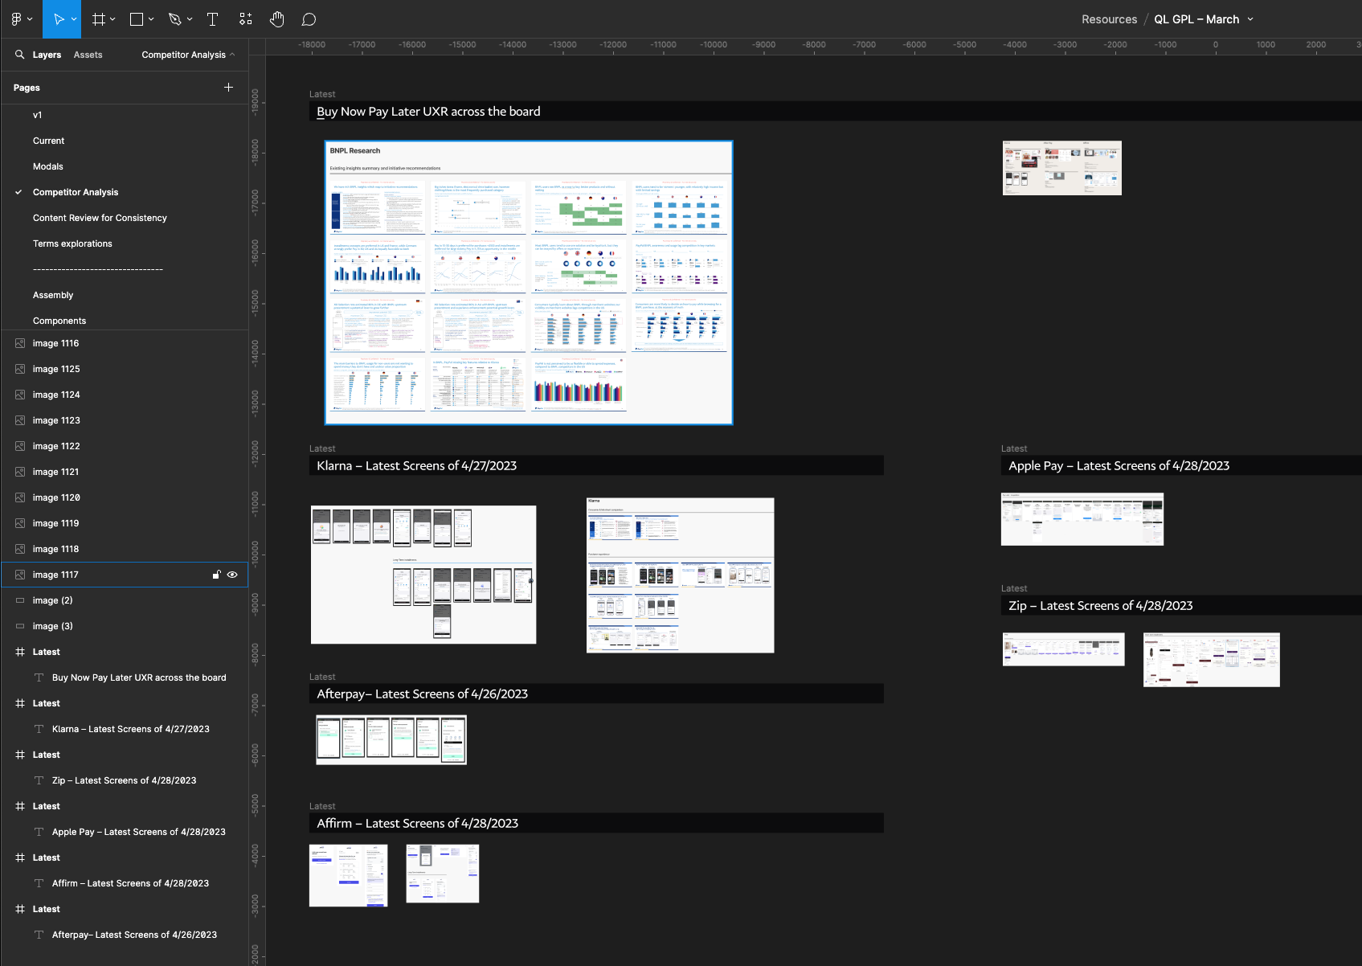Click the Zip – Latest Screens canvas heading

(x=1101, y=606)
